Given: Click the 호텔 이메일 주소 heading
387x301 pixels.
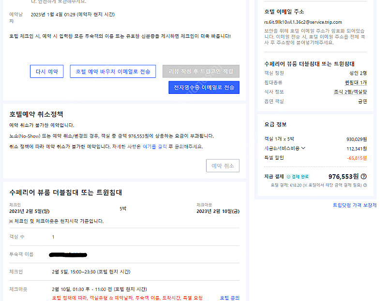Looking at the screenshot, I should point(284,12).
